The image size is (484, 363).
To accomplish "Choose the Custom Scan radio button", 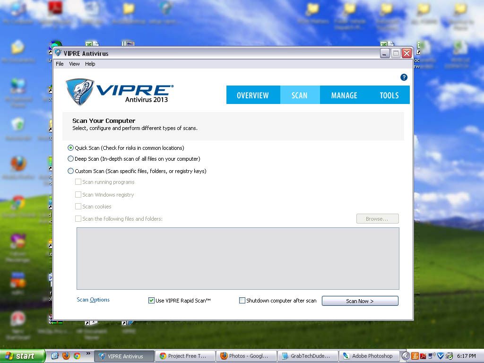I will (71, 171).
